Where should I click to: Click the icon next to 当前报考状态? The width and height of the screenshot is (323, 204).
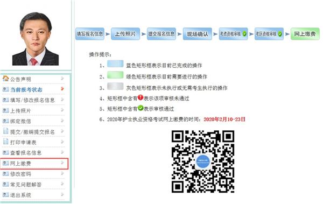(5, 89)
